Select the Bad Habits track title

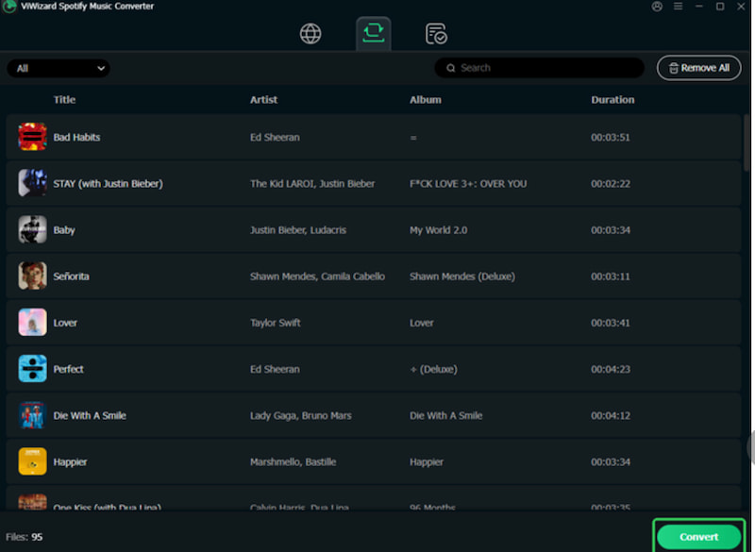76,137
